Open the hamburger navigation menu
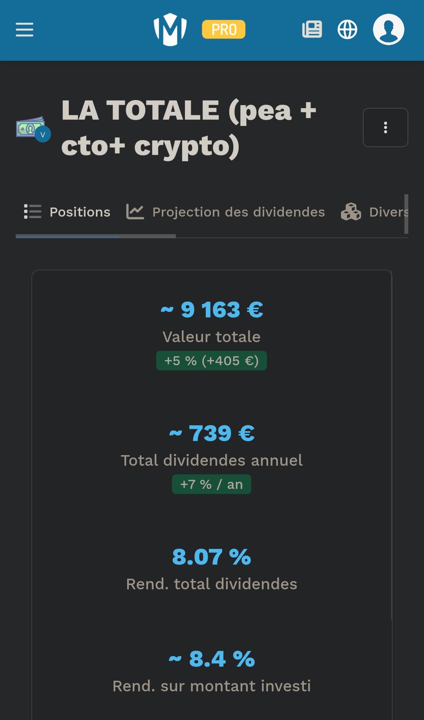The height and width of the screenshot is (720, 424). tap(24, 29)
